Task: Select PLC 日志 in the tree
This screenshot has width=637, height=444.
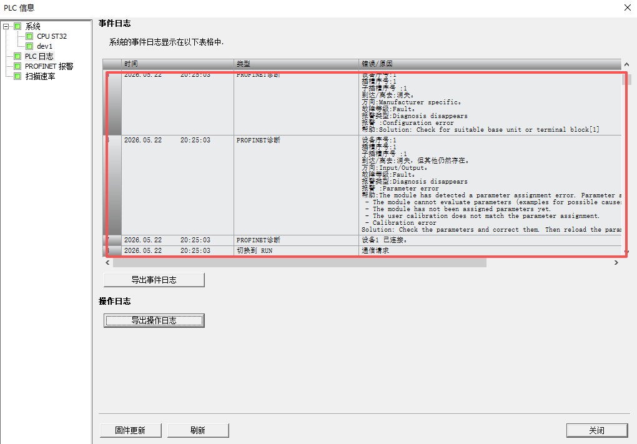Action: click(x=39, y=56)
